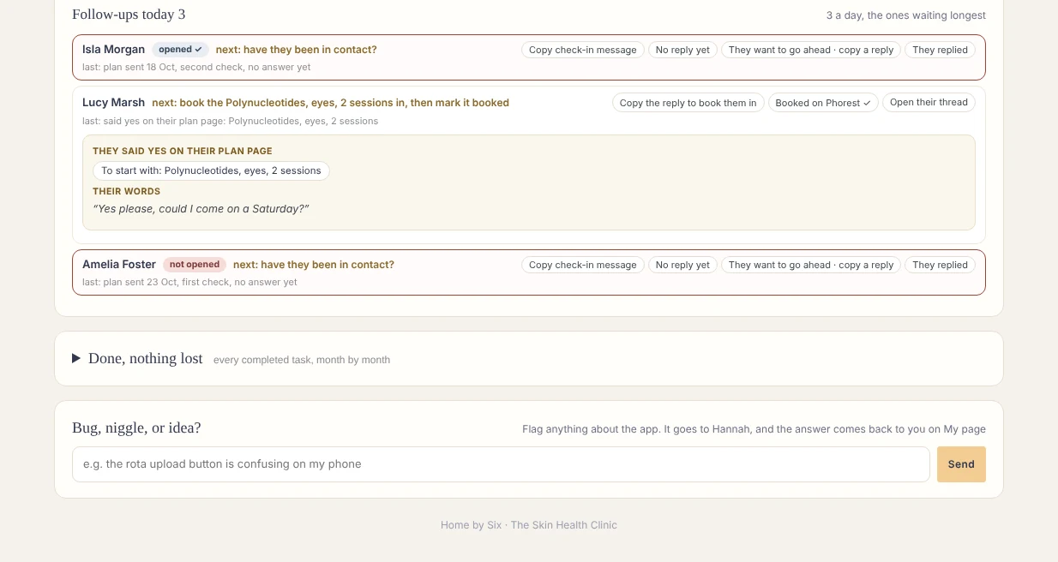Click the 'To start with: Polynucleotides, eyes, 2 sessions' chip
The image size is (1058, 562).
click(x=211, y=170)
